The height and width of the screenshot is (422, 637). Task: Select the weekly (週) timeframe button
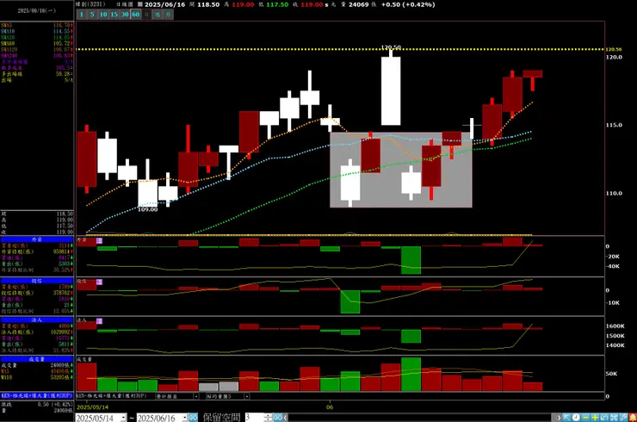(158, 15)
